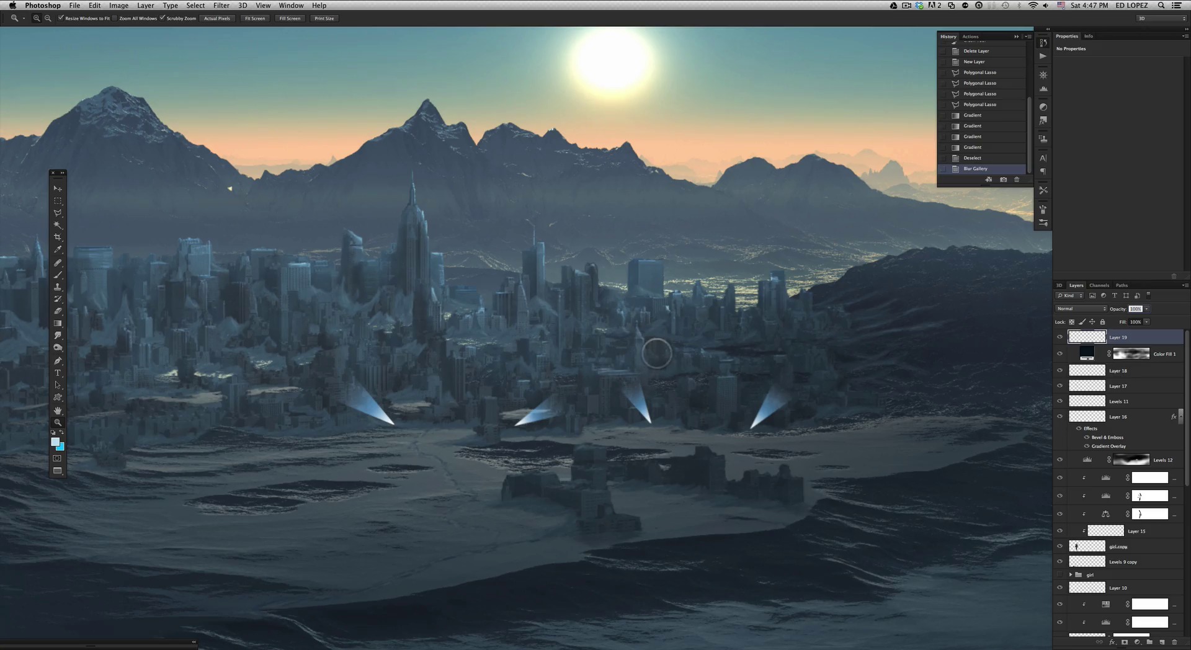Open Properties panel flyout menu

pyautogui.click(x=1185, y=37)
